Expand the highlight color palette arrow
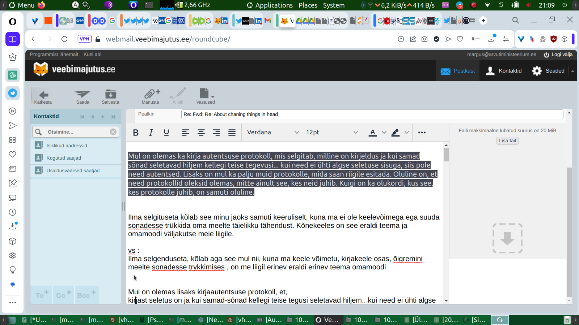The width and height of the screenshot is (579, 325). click(407, 133)
